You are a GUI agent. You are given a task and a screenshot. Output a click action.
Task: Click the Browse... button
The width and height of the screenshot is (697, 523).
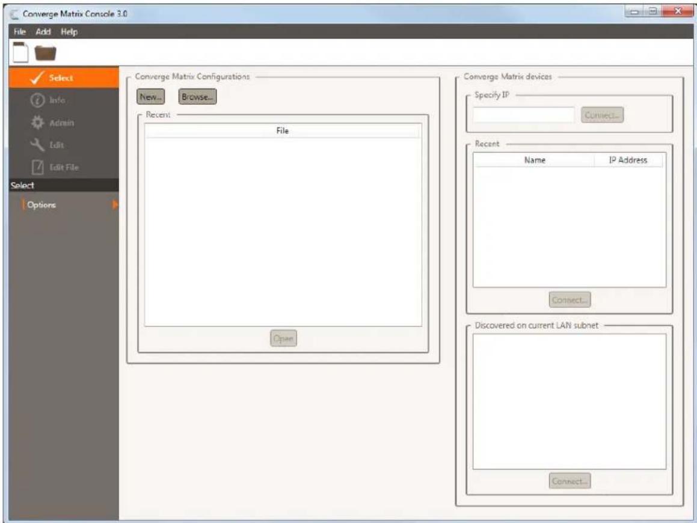coord(197,96)
